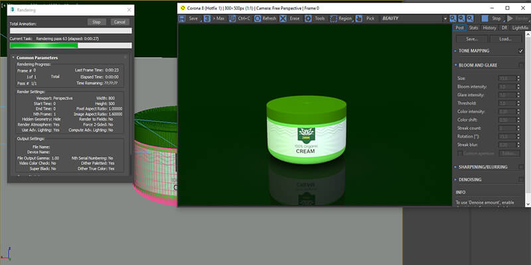The height and width of the screenshot is (265, 531).
Task: Activate the Region render tool
Action: [x=341, y=19]
